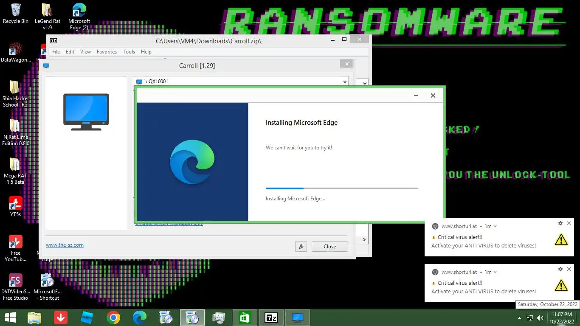Close the Edge installer window
Image resolution: width=580 pixels, height=326 pixels.
point(433,96)
